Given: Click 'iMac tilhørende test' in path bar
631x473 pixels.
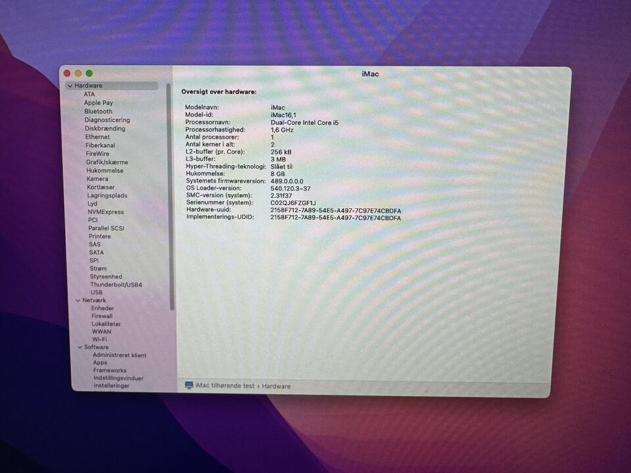Looking at the screenshot, I should (x=225, y=386).
